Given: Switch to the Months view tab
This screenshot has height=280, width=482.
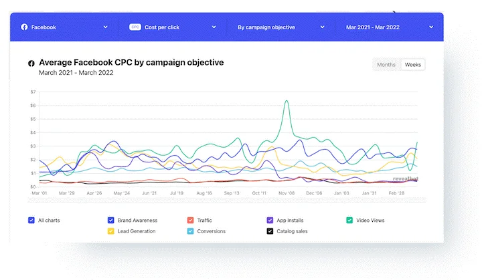Looking at the screenshot, I should point(386,64).
